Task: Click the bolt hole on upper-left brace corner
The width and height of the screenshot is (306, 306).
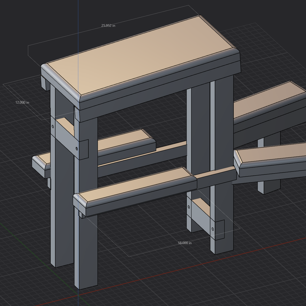Action: coord(53,126)
